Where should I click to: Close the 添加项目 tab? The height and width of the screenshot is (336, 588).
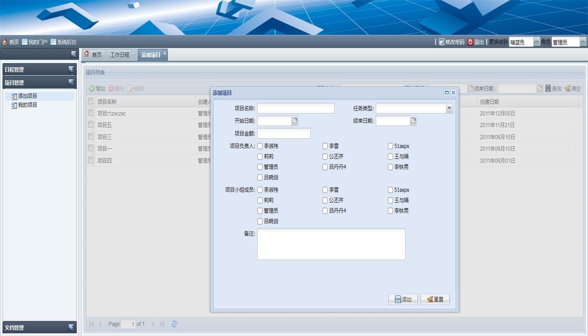pyautogui.click(x=165, y=53)
